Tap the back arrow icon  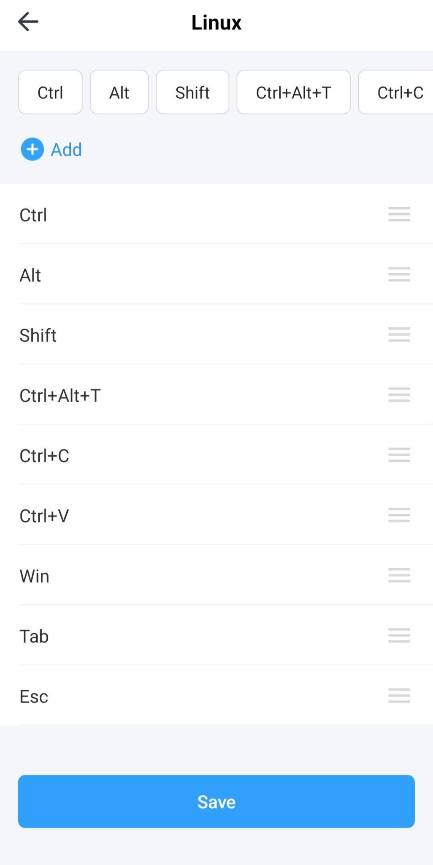[x=28, y=22]
